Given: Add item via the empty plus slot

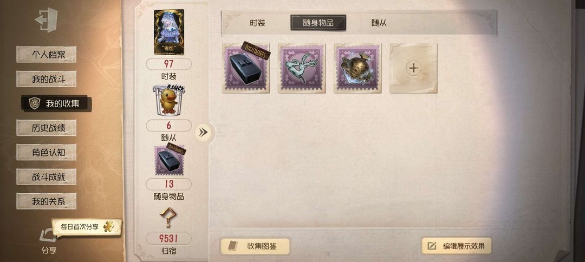Looking at the screenshot, I should pyautogui.click(x=413, y=68).
